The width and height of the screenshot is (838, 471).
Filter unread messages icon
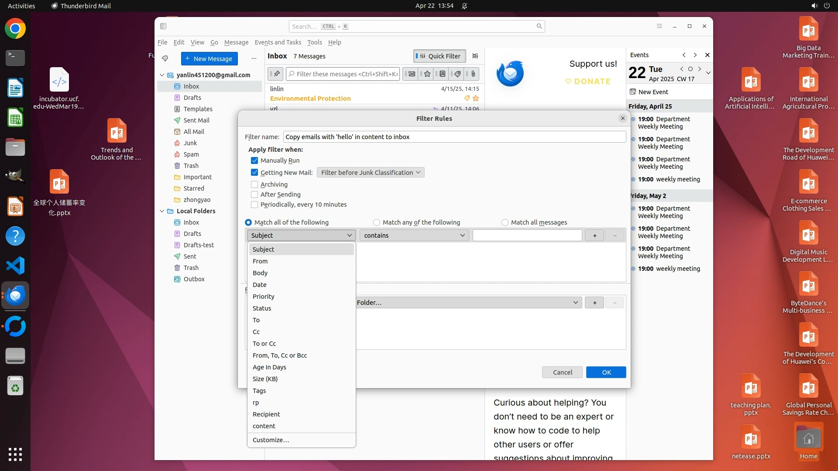(x=411, y=74)
